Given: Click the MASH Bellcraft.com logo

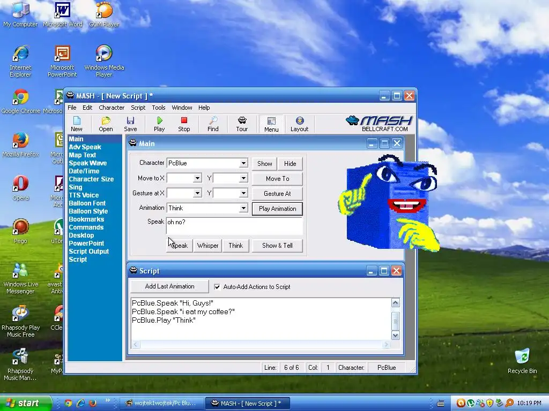Looking at the screenshot, I should click(379, 124).
